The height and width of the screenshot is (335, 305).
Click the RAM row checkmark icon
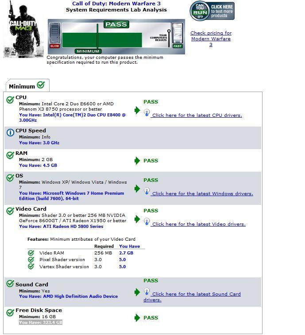click(10, 155)
